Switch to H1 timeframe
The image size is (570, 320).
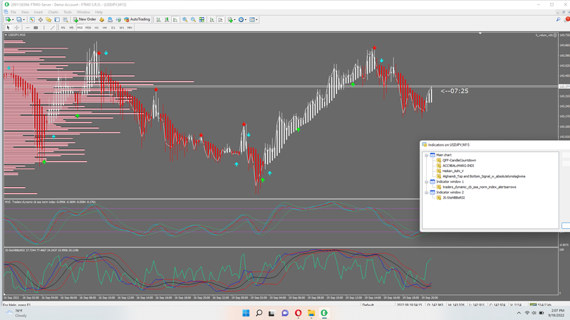(96, 28)
